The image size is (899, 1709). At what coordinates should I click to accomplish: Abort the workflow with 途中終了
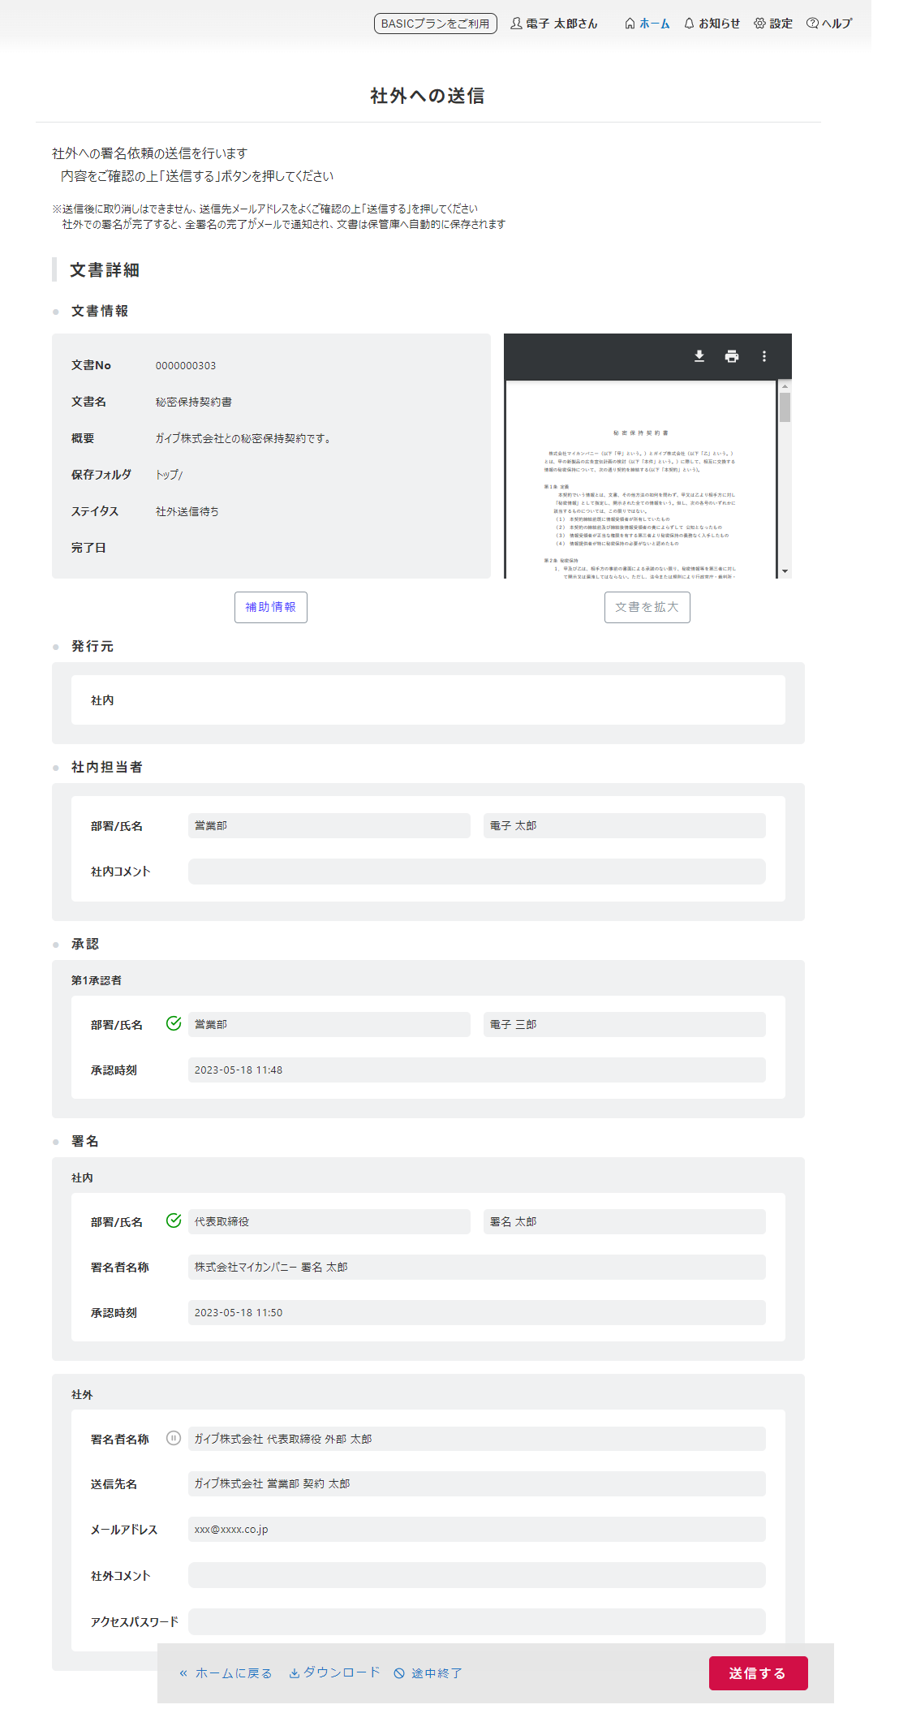tap(428, 1673)
